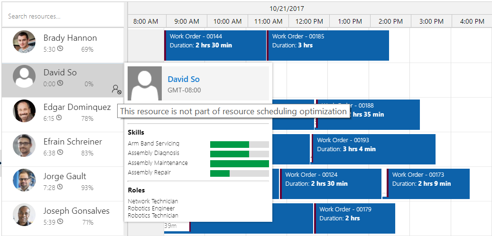The image size is (492, 236).
Task: Click Jorge Gault's profile picture
Action: 24,181
